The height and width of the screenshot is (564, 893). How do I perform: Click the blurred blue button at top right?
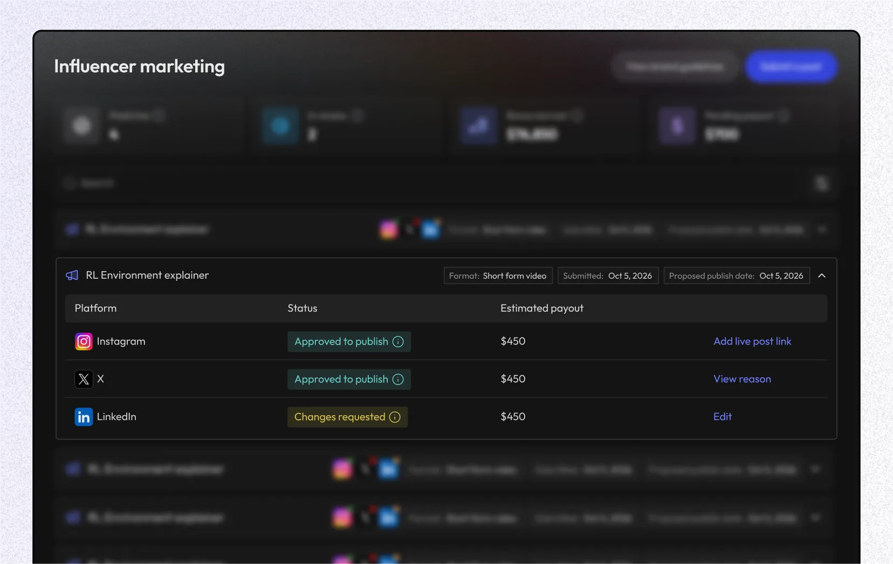[x=791, y=67]
